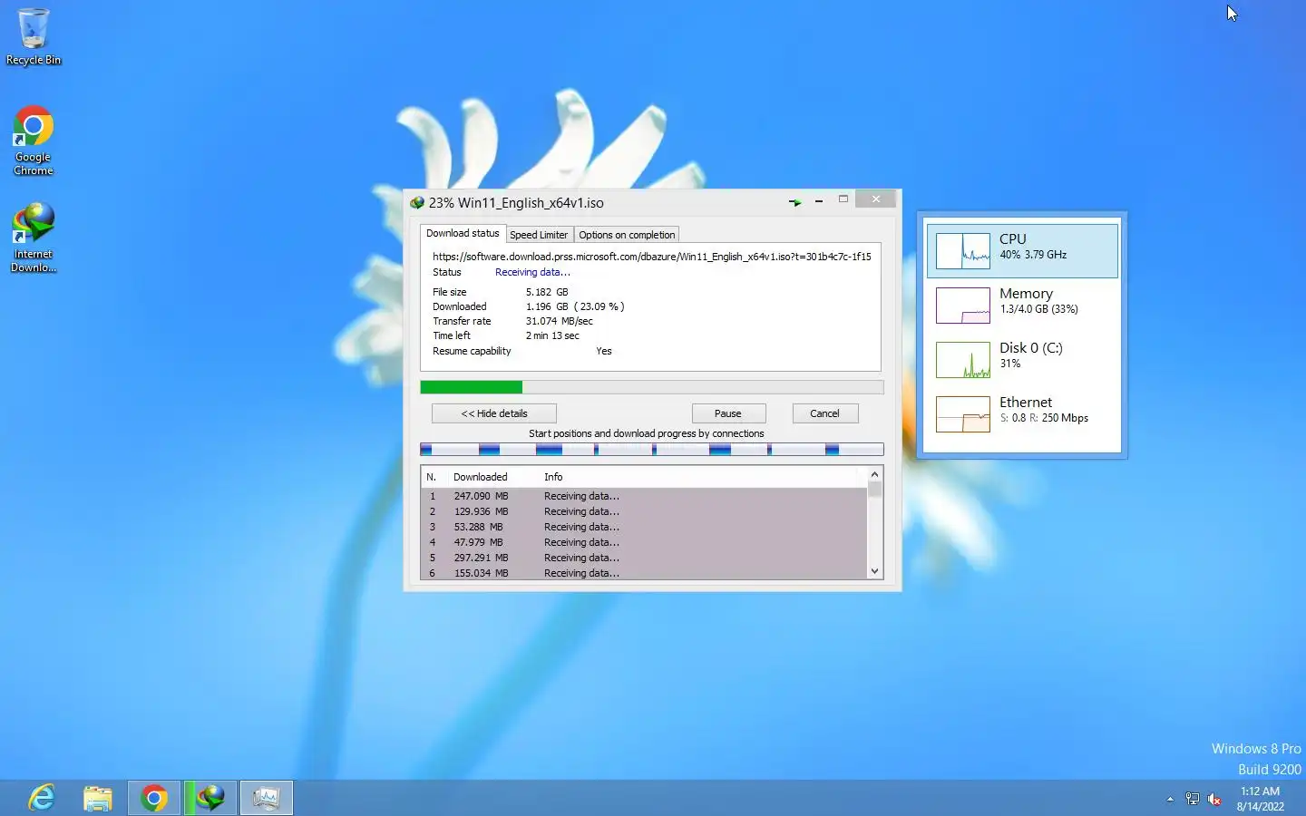This screenshot has width=1306, height=816.
Task: Click the green download progress bar
Action: [471, 387]
